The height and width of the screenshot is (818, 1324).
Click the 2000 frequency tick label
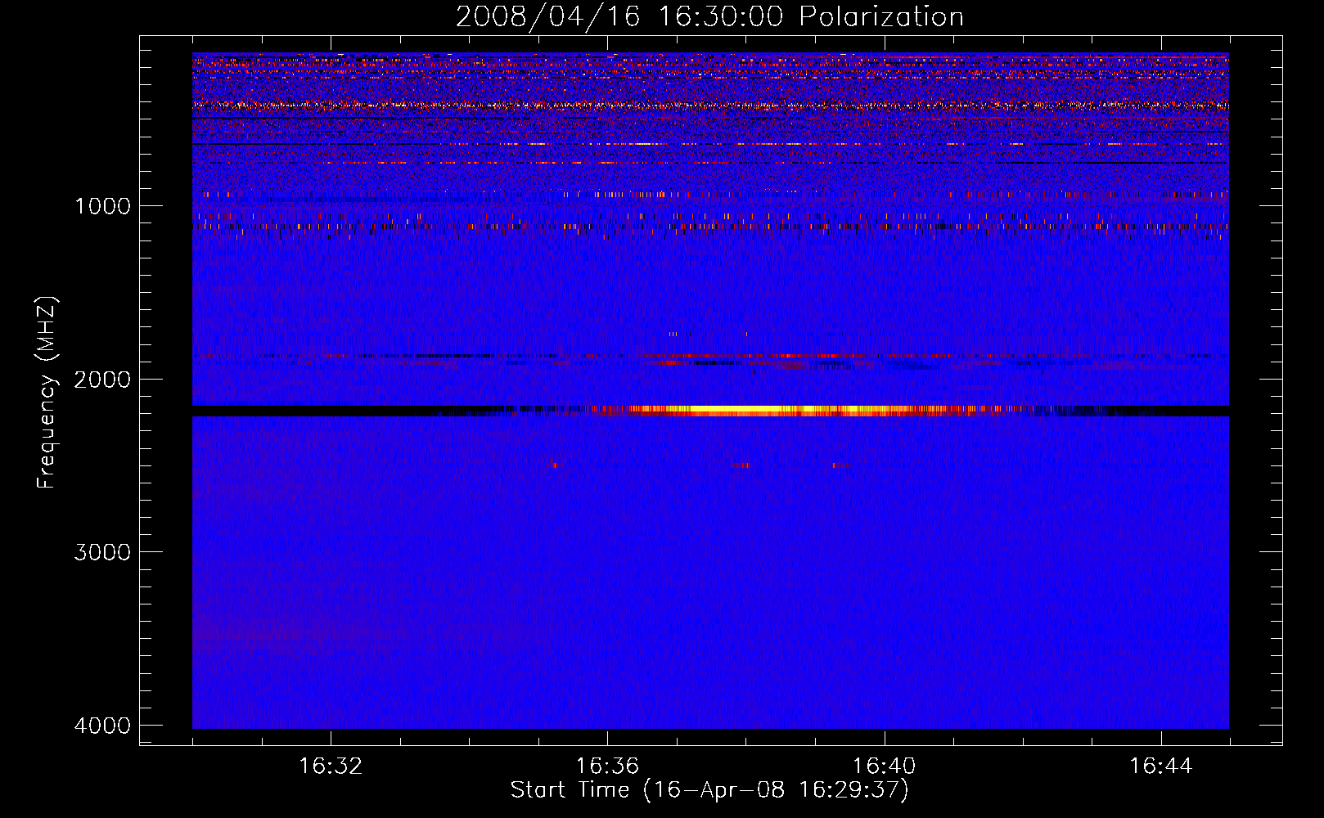point(102,380)
